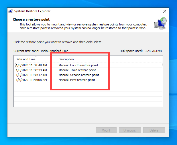
Task: Click the 228.703 MB disk space value
Action: pos(154,51)
